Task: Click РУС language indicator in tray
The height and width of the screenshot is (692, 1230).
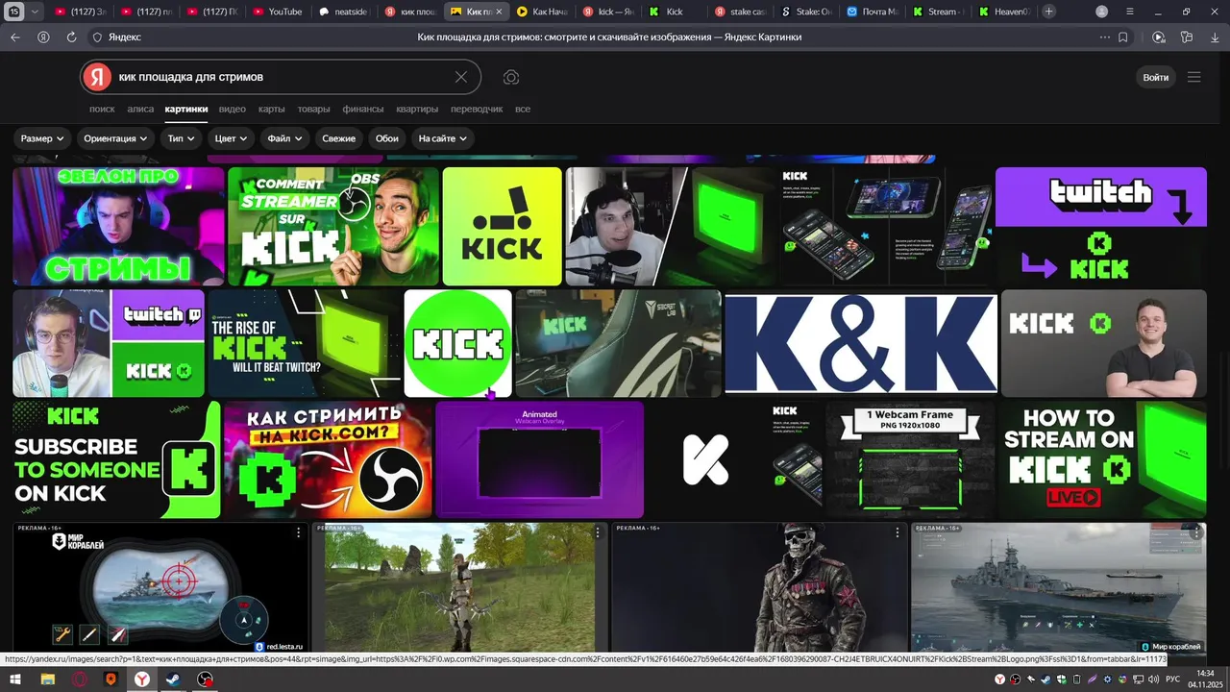Action: [1172, 680]
